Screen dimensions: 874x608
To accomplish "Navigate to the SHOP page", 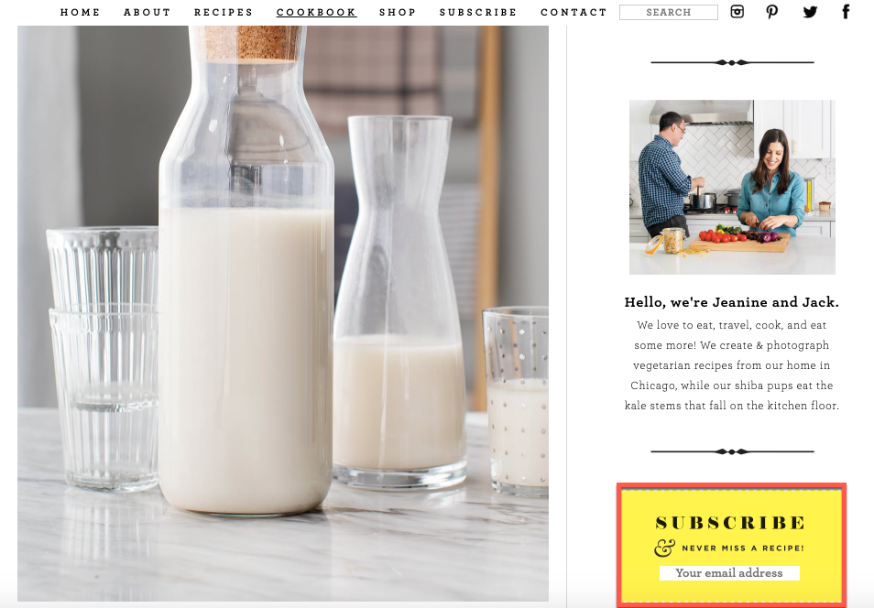I will coord(398,12).
